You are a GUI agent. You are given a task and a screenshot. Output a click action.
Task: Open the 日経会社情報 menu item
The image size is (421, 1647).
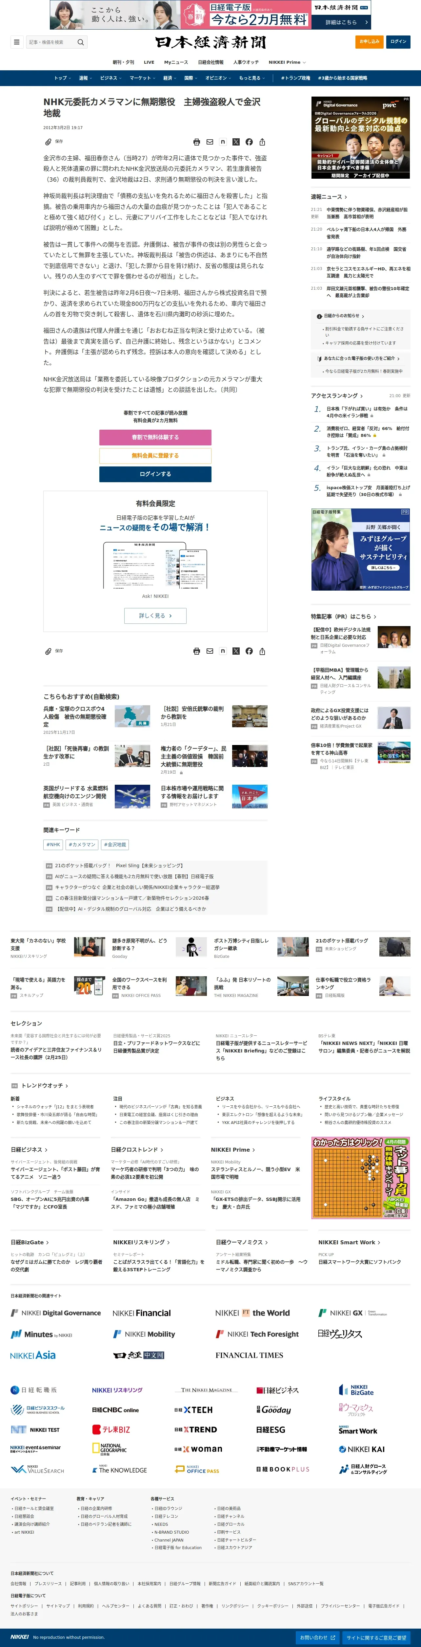pos(210,63)
